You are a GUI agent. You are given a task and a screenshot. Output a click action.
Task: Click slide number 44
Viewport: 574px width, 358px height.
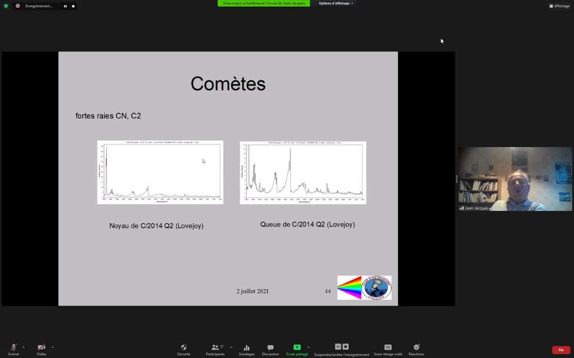coord(327,291)
